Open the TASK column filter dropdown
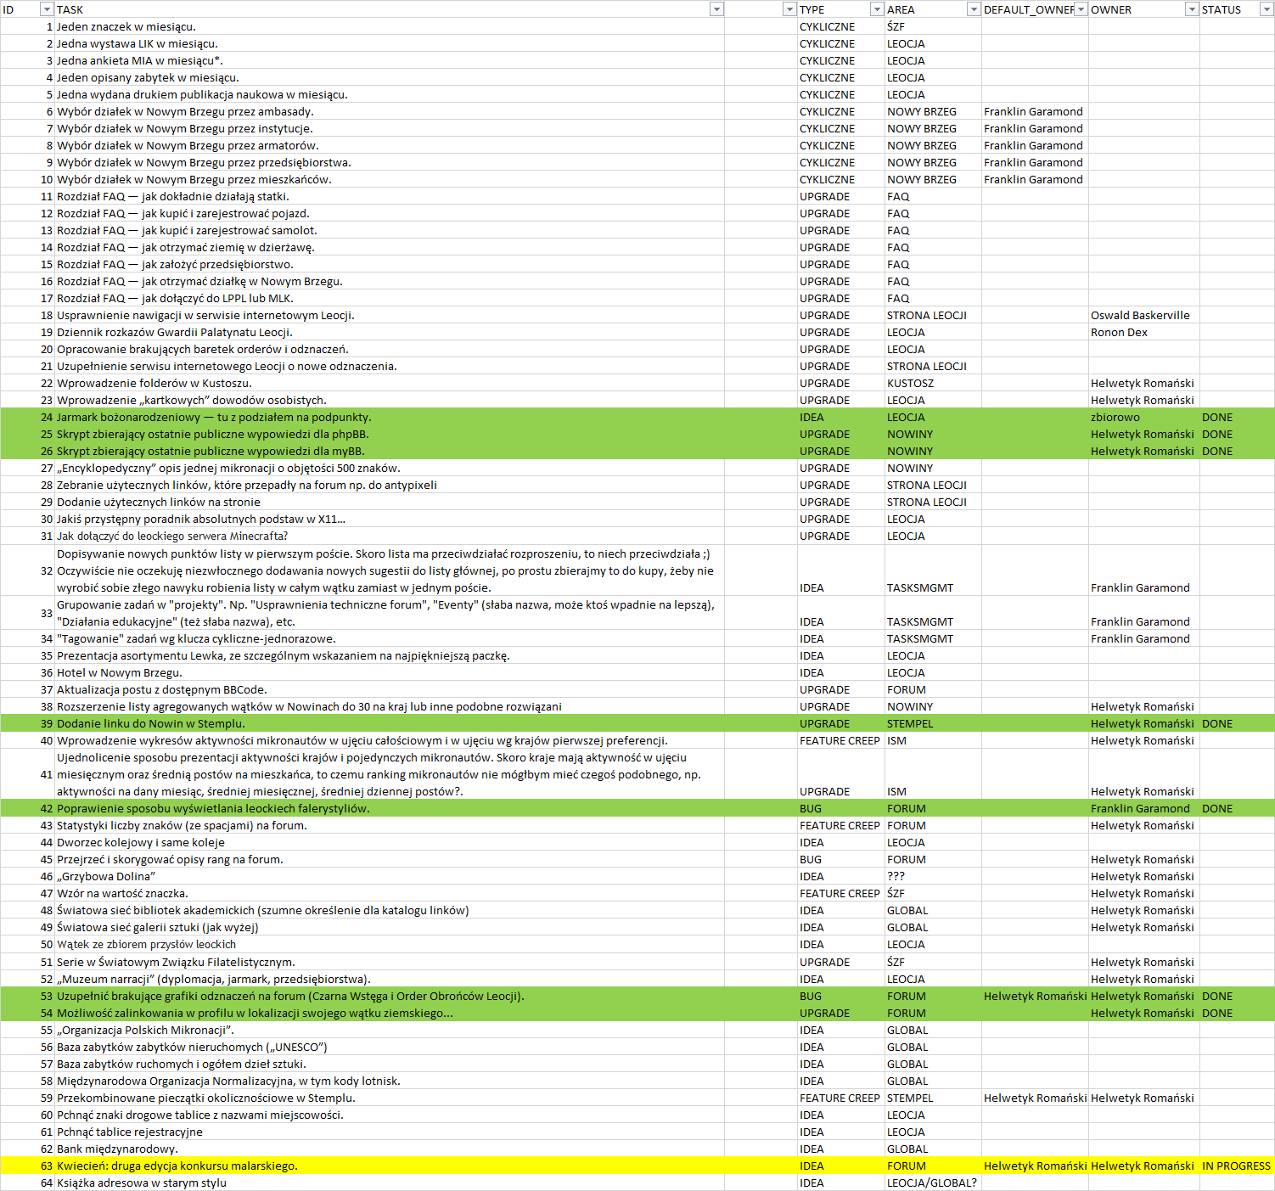The height and width of the screenshot is (1191, 1275). (716, 9)
